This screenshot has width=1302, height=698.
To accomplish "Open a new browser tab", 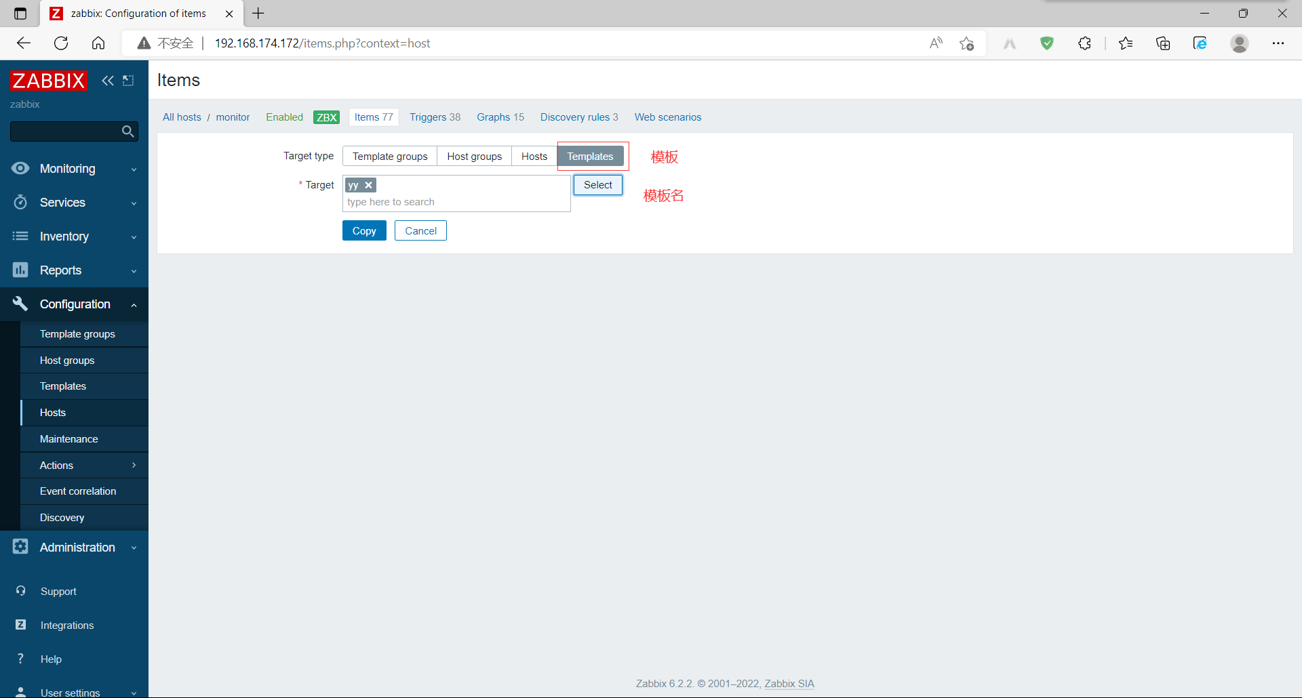I will coord(258,13).
